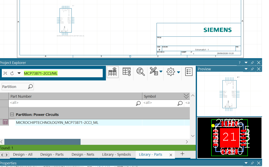Screen dimensions: 269x167
Task: Collapse Partition: Power Circuits group
Action: [x=12, y=114]
